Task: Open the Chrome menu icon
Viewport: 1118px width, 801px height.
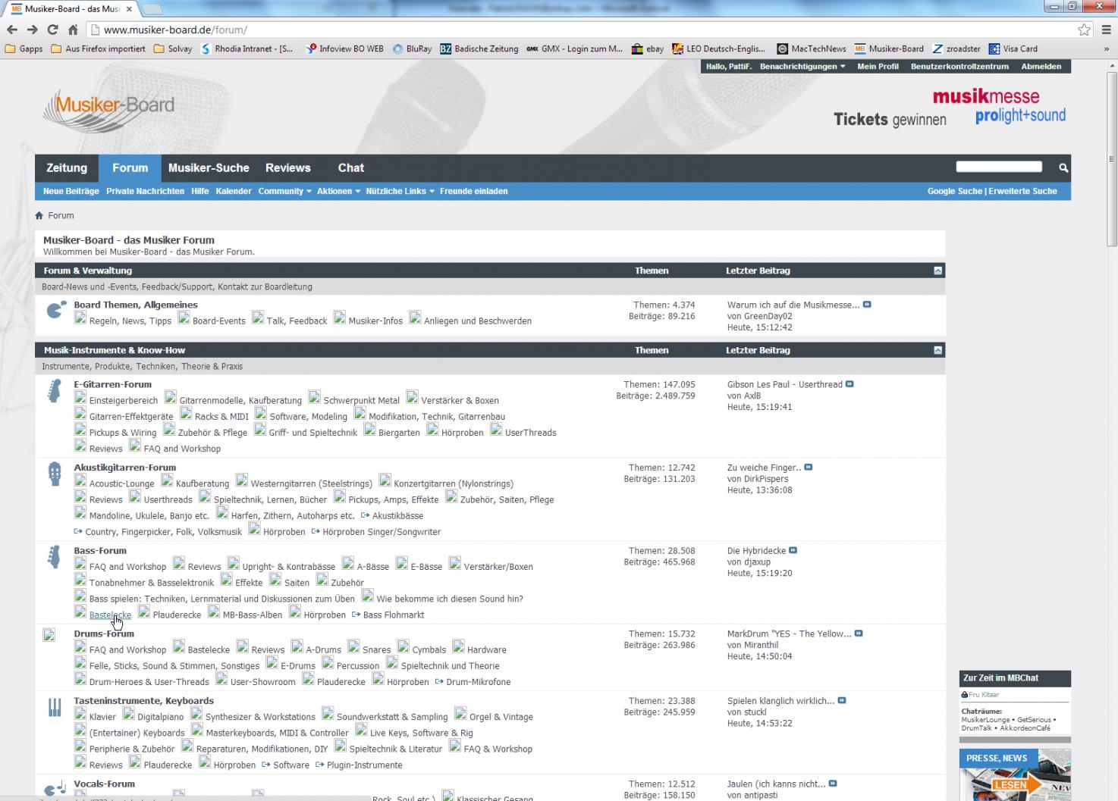Action: pos(1105,30)
